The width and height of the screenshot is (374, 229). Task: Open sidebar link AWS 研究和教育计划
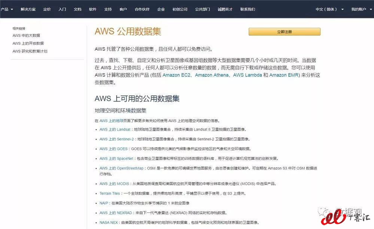(30, 51)
